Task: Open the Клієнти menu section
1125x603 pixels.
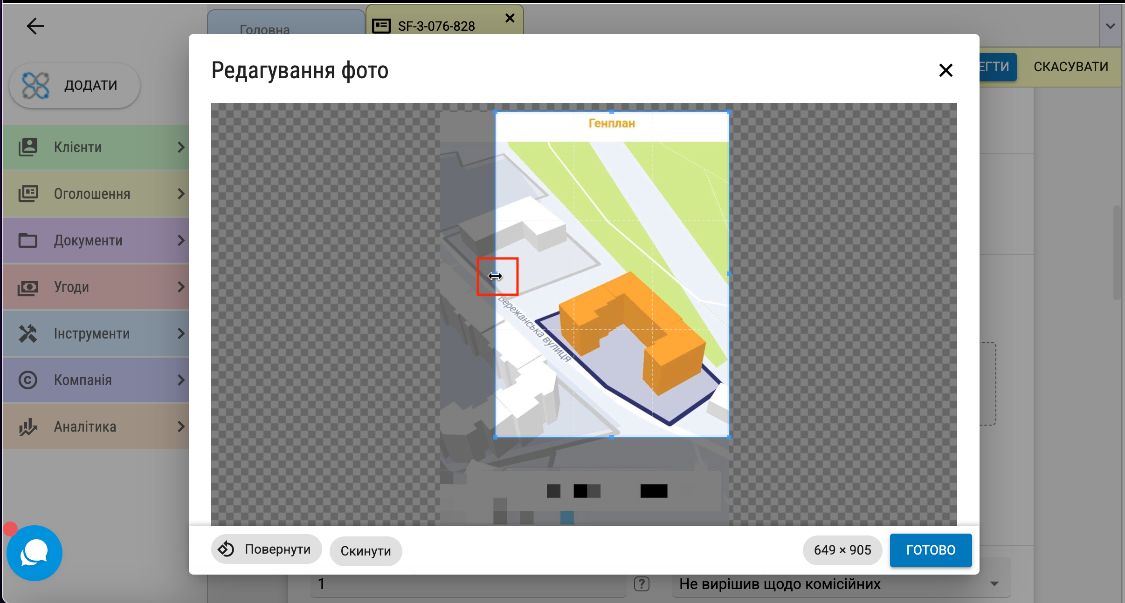Action: pyautogui.click(x=96, y=147)
